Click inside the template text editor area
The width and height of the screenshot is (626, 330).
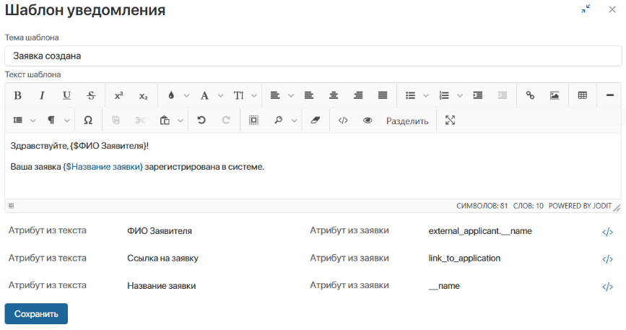(x=313, y=166)
